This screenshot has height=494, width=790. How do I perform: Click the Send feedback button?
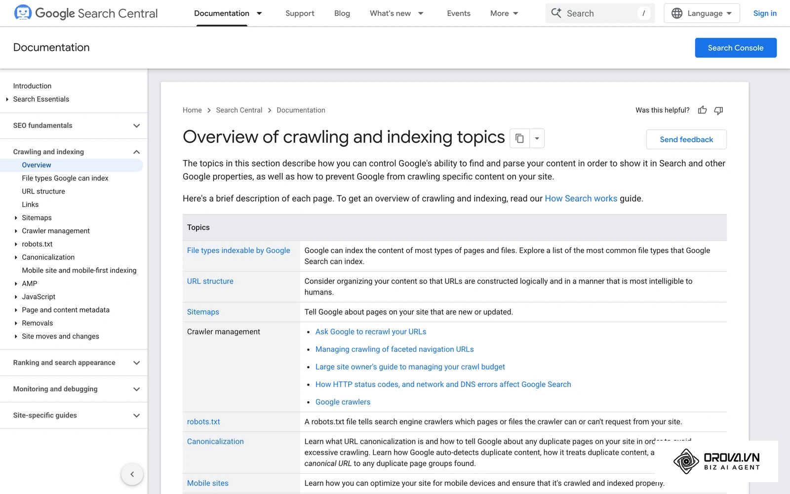point(686,139)
